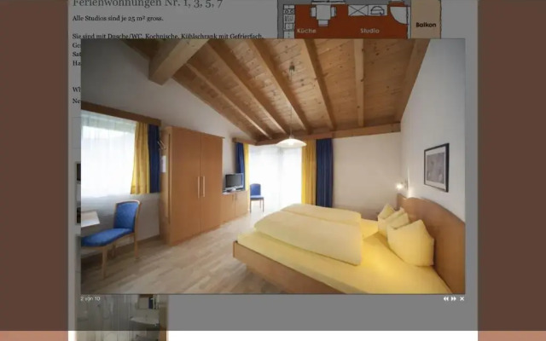Click the enlarged bedroom photo
The height and width of the screenshot is (341, 546).
click(273, 166)
